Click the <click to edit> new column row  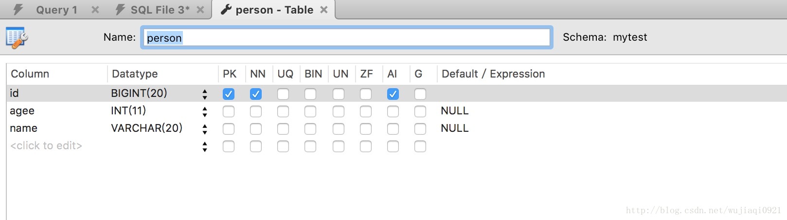pos(46,146)
